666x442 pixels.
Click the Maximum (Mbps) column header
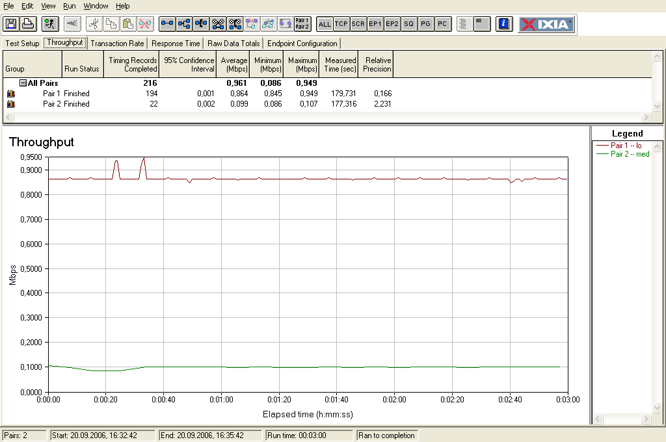[x=301, y=64]
